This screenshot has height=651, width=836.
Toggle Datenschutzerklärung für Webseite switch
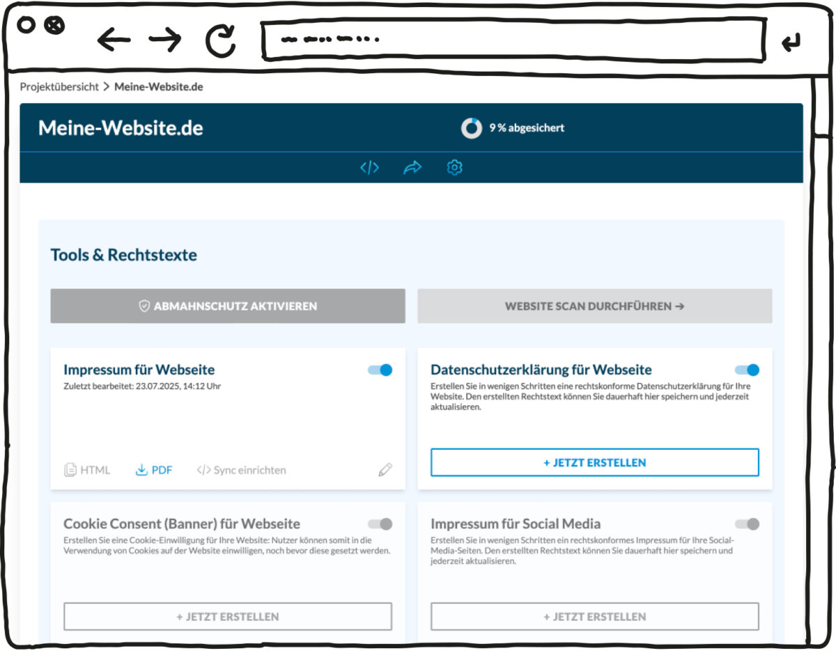click(x=747, y=370)
